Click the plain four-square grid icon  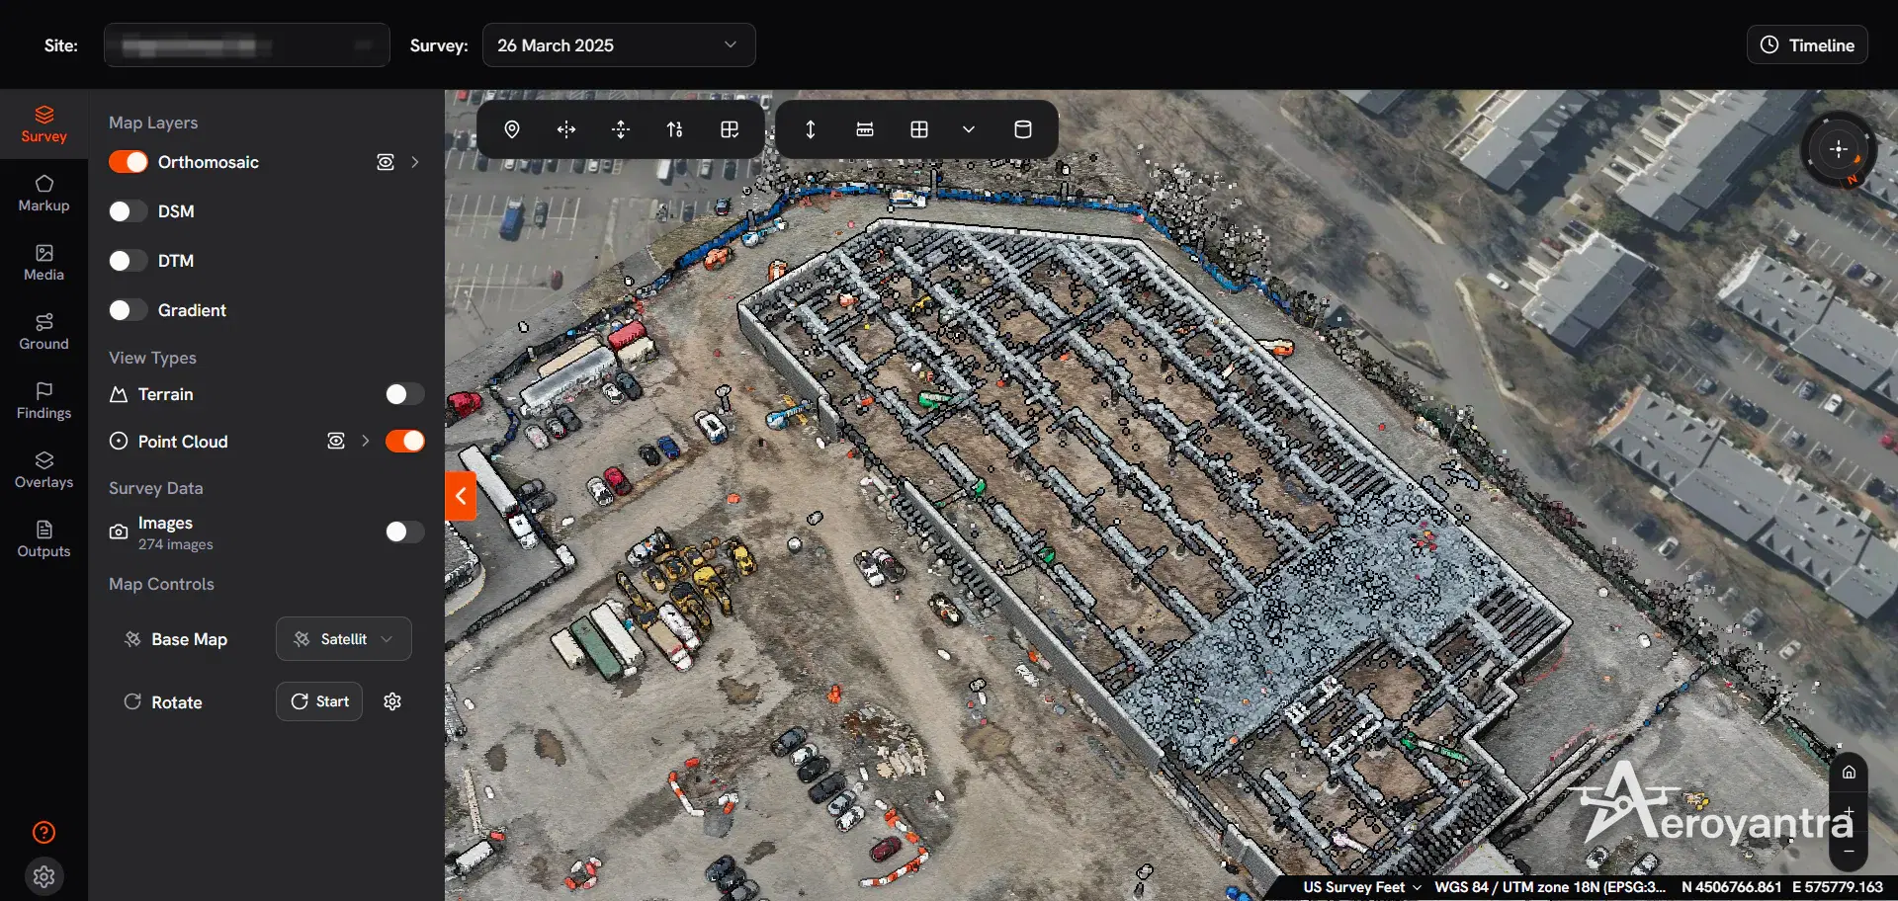[919, 129]
